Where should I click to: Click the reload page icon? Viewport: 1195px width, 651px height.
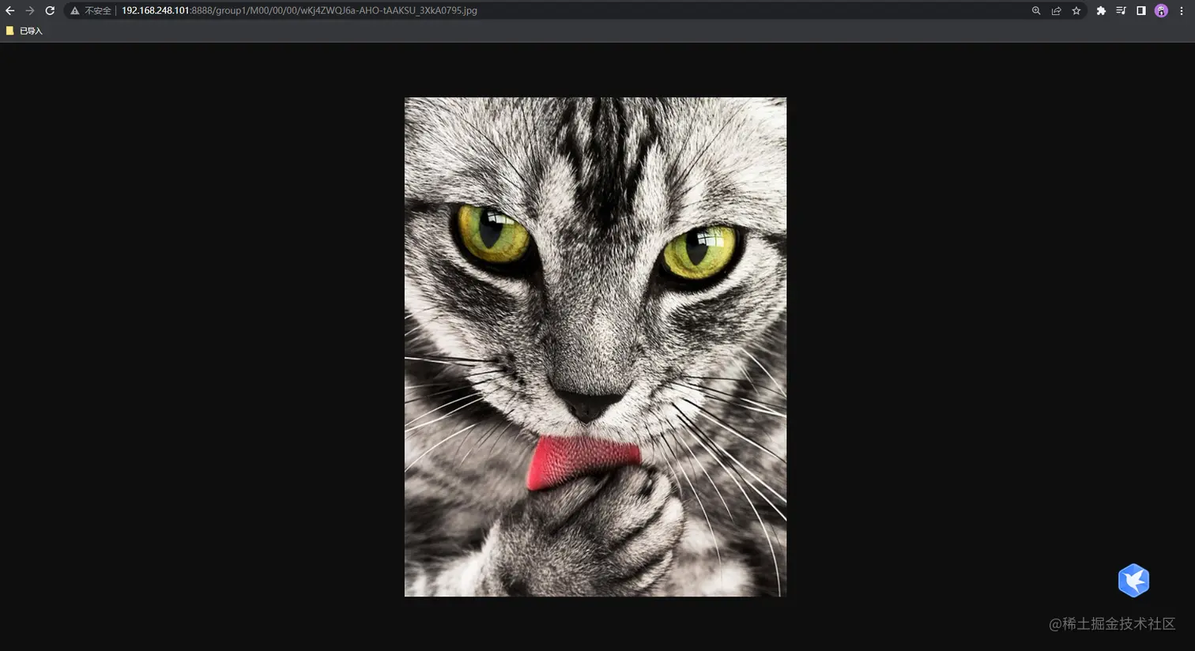[50, 10]
